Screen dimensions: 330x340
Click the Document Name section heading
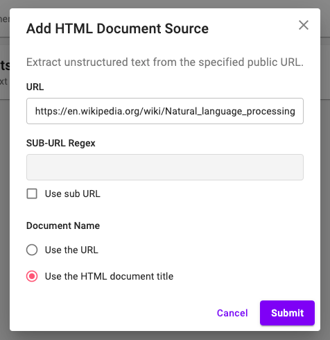pos(63,226)
